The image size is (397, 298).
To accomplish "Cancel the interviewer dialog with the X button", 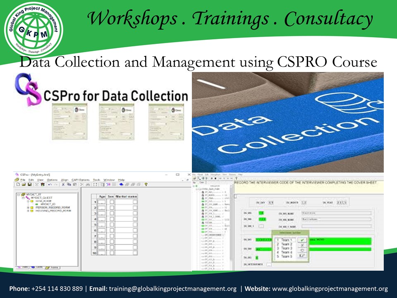I will point(302,245).
